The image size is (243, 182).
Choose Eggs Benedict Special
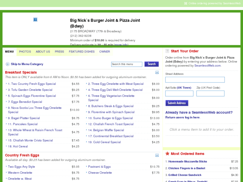click(25, 102)
